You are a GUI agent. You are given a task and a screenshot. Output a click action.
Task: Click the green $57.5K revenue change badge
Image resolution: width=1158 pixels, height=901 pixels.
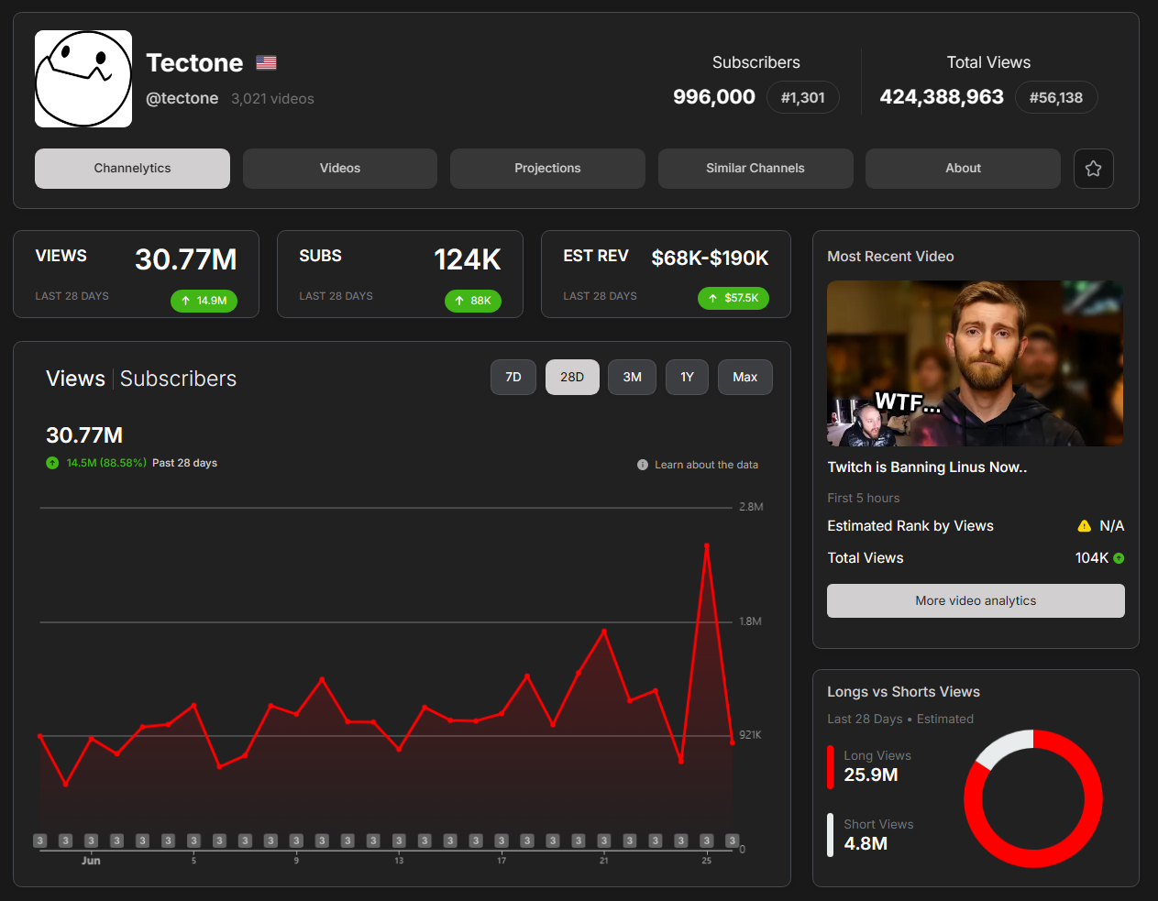click(733, 298)
